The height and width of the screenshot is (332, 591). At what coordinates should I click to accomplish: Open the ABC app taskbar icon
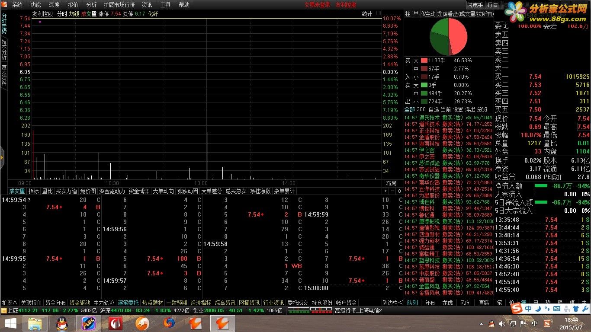click(x=88, y=323)
